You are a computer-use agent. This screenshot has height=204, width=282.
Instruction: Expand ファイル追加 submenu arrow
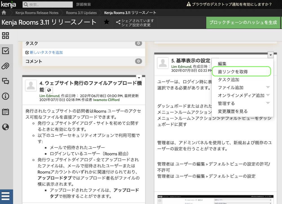tap(268, 87)
